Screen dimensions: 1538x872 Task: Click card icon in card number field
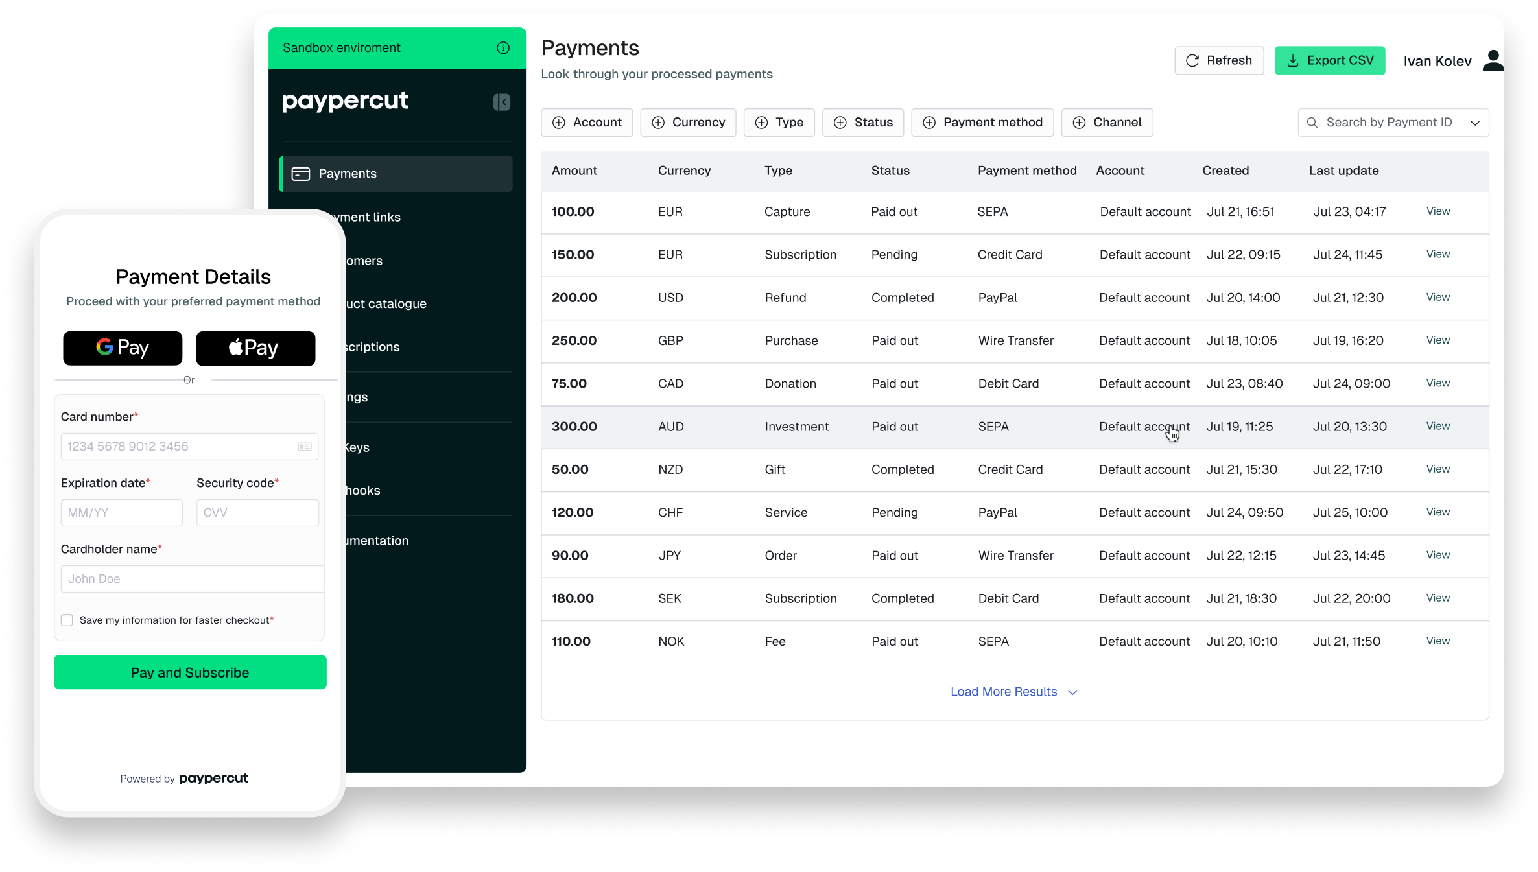point(304,447)
